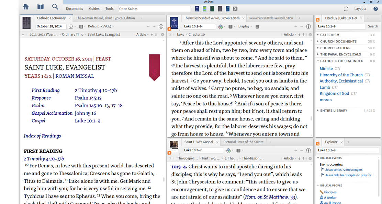Click the Lectionary panel scrollbar thumb
Screen dimensions: 382x204
pyautogui.click(x=164, y=180)
